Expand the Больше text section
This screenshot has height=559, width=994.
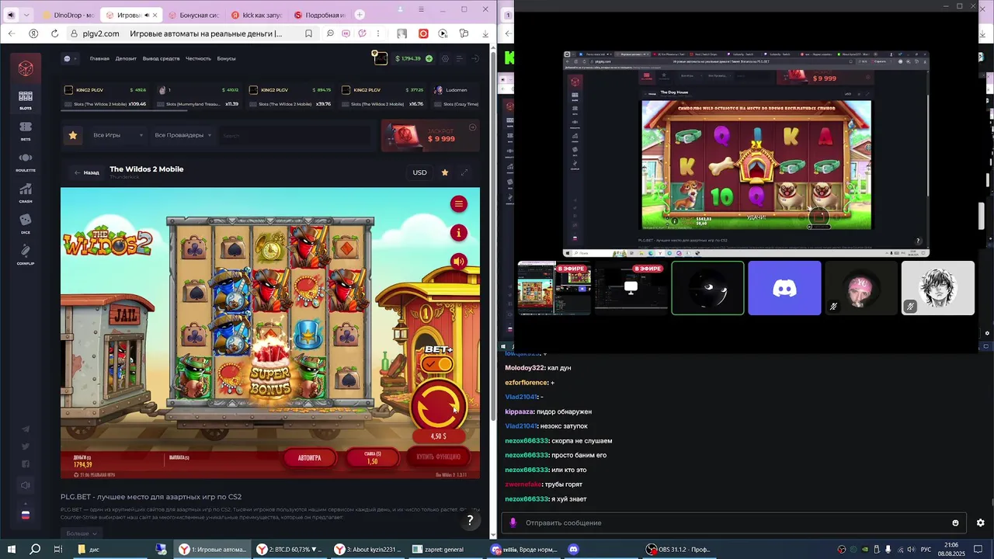click(82, 533)
